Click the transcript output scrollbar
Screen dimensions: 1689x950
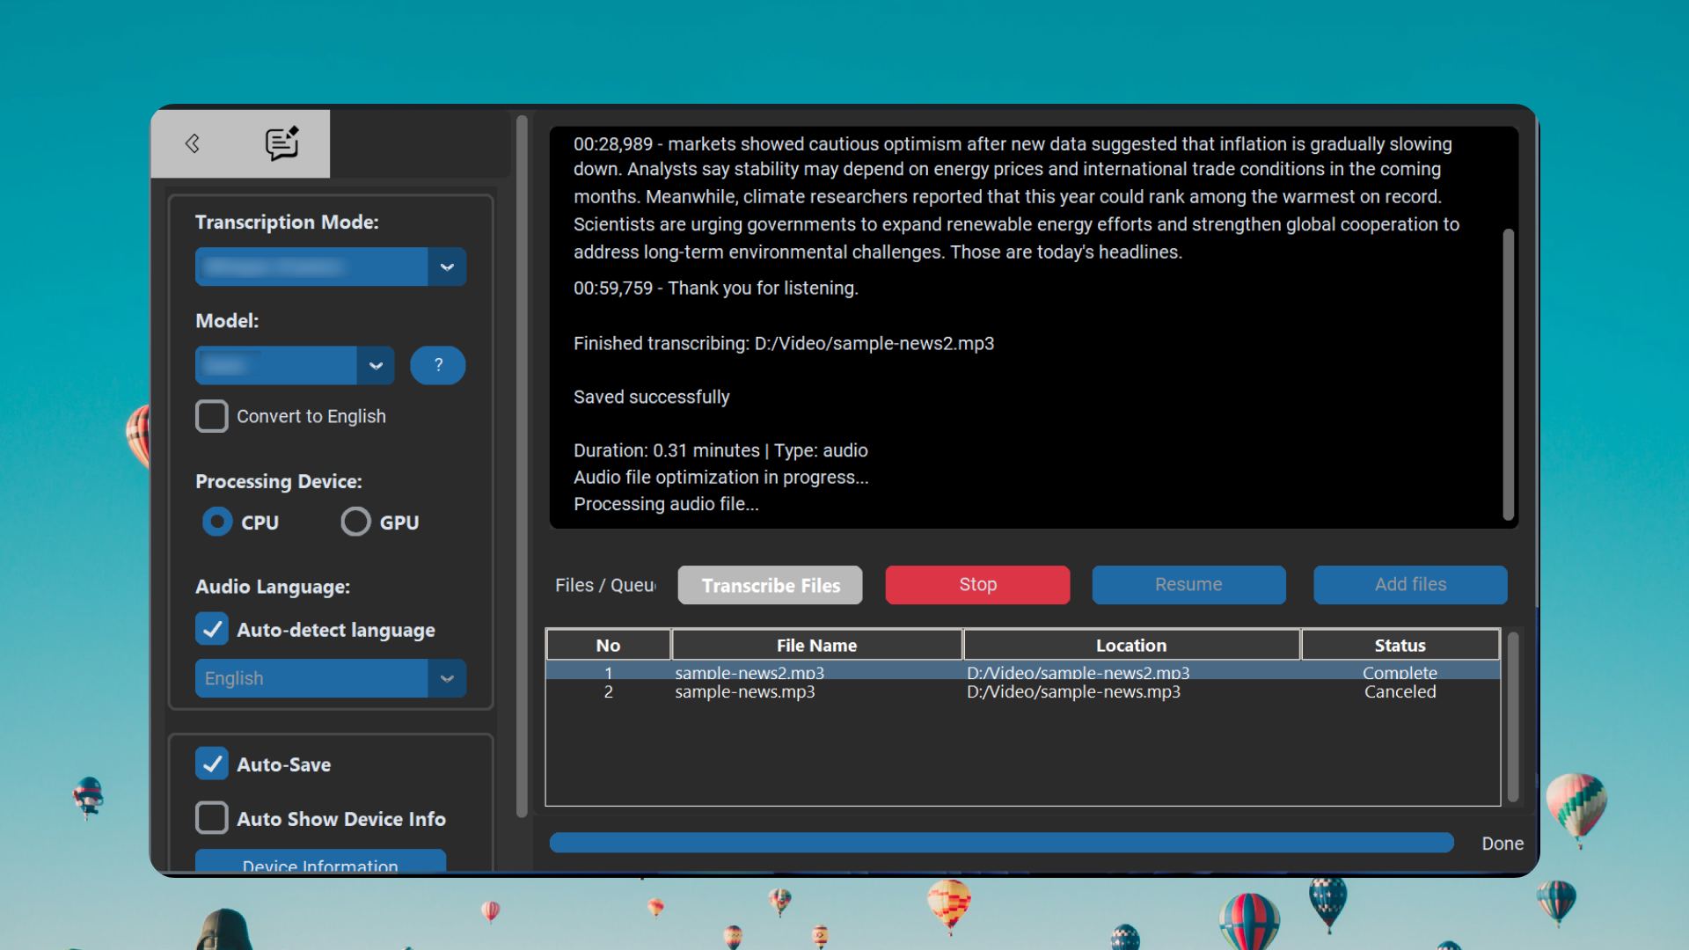point(1508,374)
